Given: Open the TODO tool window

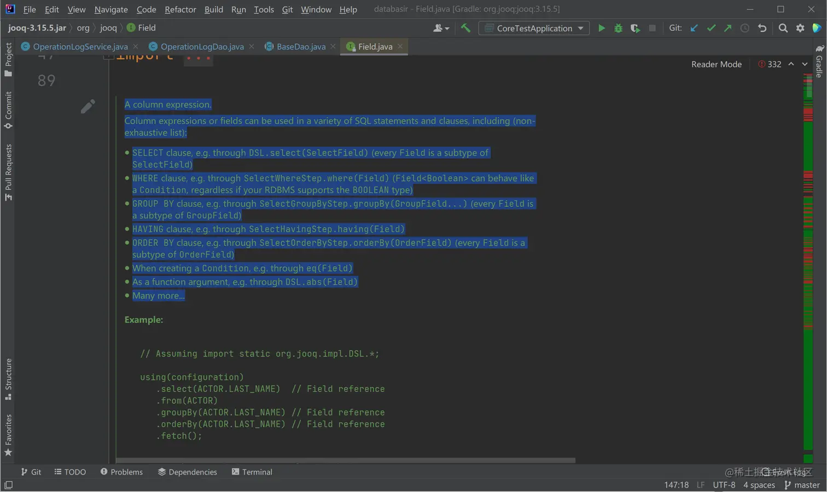Looking at the screenshot, I should 70,472.
